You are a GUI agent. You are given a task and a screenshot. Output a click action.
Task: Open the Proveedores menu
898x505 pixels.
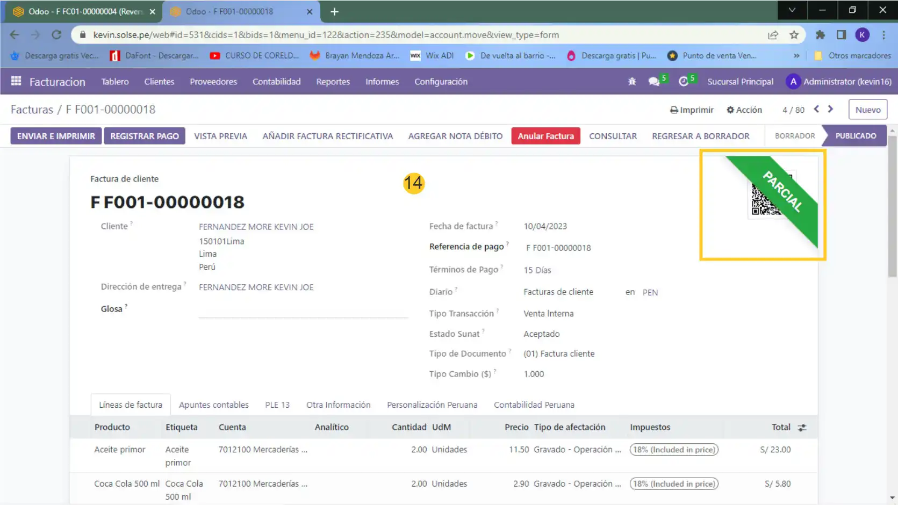point(213,82)
